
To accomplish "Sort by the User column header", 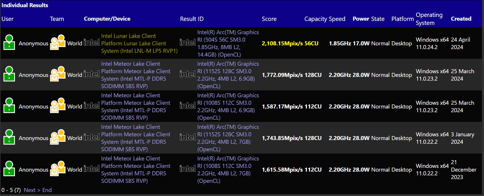I will coord(7,19).
